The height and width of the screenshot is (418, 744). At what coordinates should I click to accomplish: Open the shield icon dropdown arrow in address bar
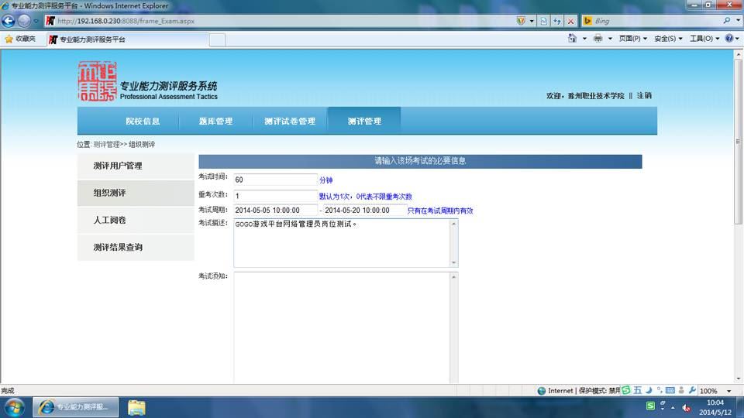coord(532,21)
